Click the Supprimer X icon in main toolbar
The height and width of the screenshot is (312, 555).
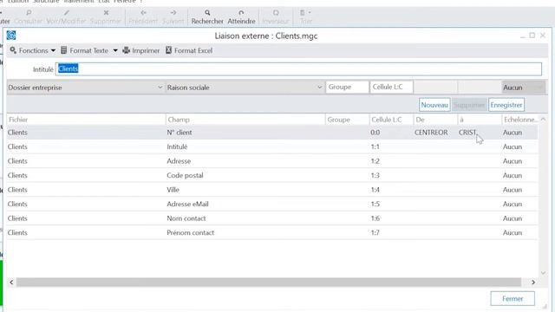point(106,13)
